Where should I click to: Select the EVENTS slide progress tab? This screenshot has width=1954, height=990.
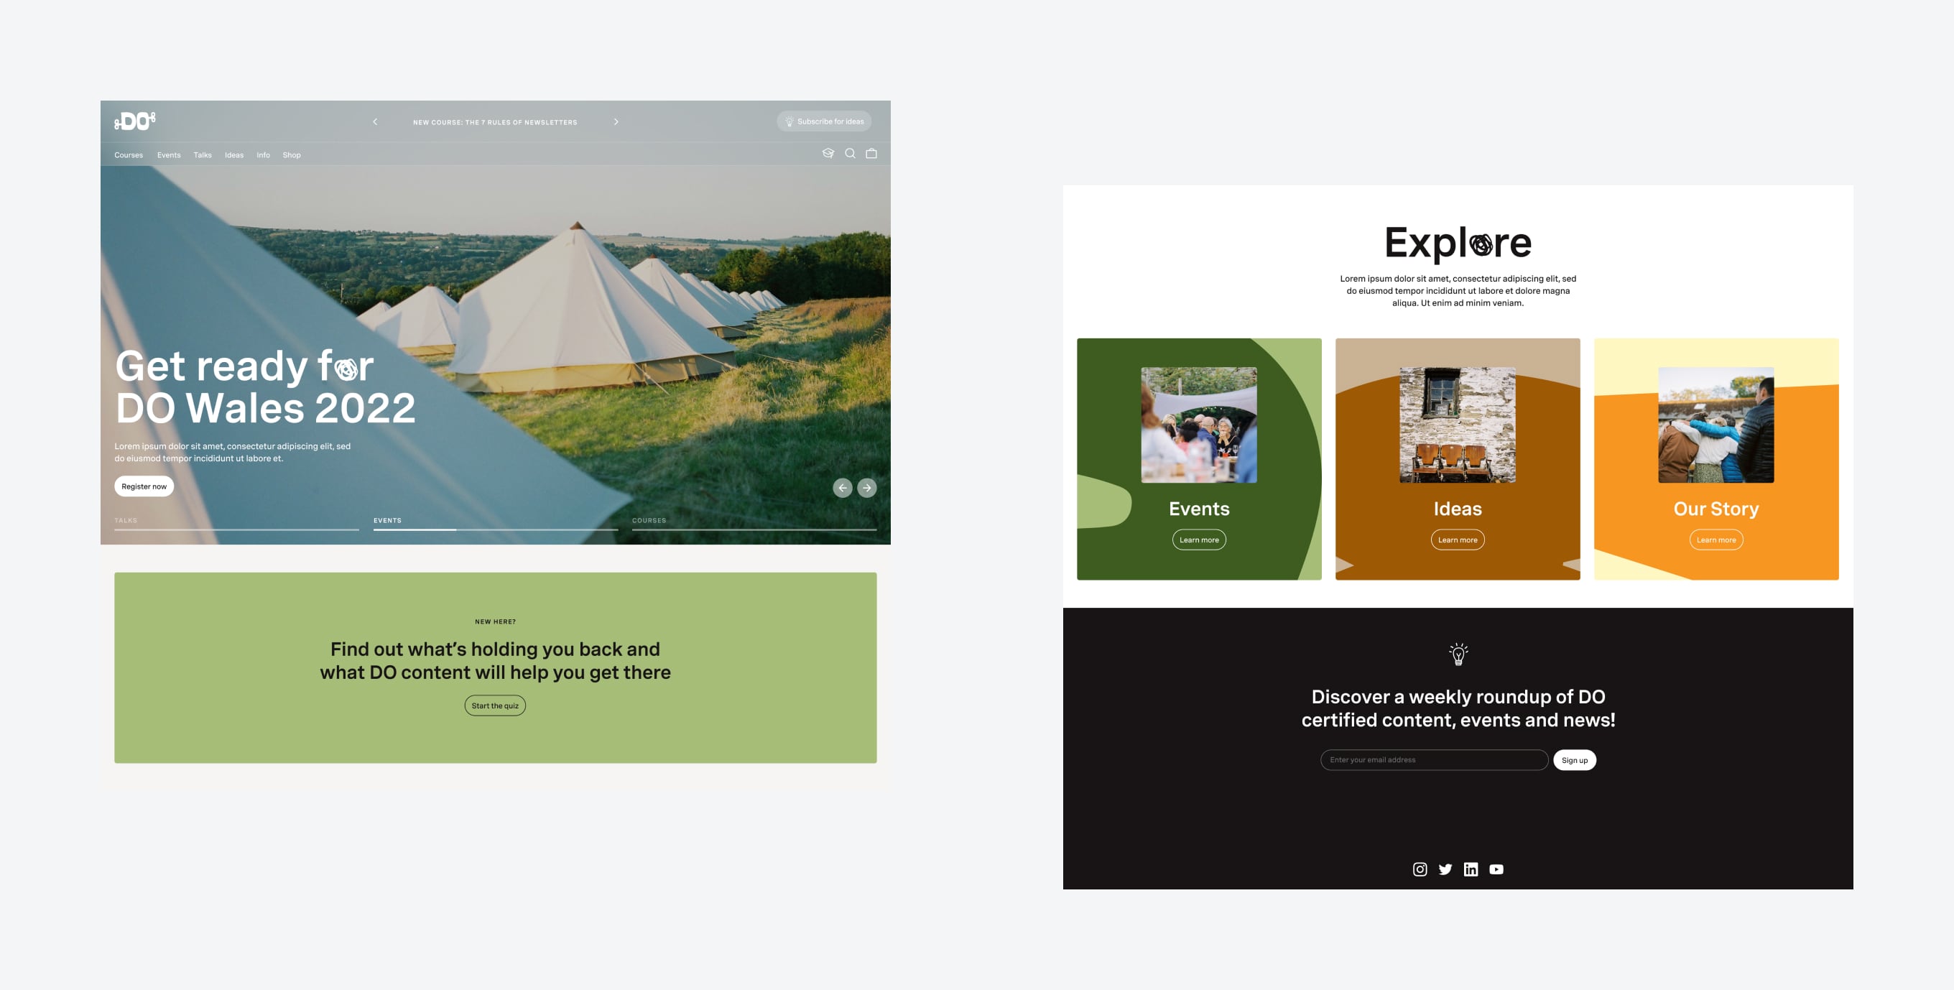(x=496, y=524)
